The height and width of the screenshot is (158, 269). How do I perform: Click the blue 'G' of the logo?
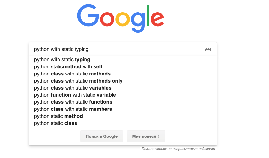(88, 15)
